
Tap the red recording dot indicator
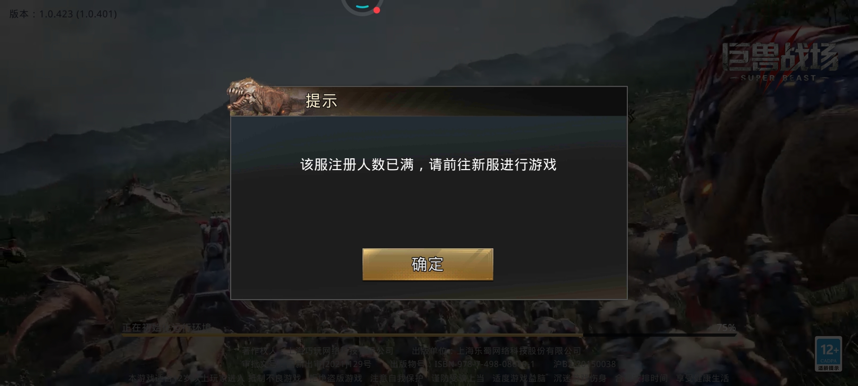(x=376, y=10)
